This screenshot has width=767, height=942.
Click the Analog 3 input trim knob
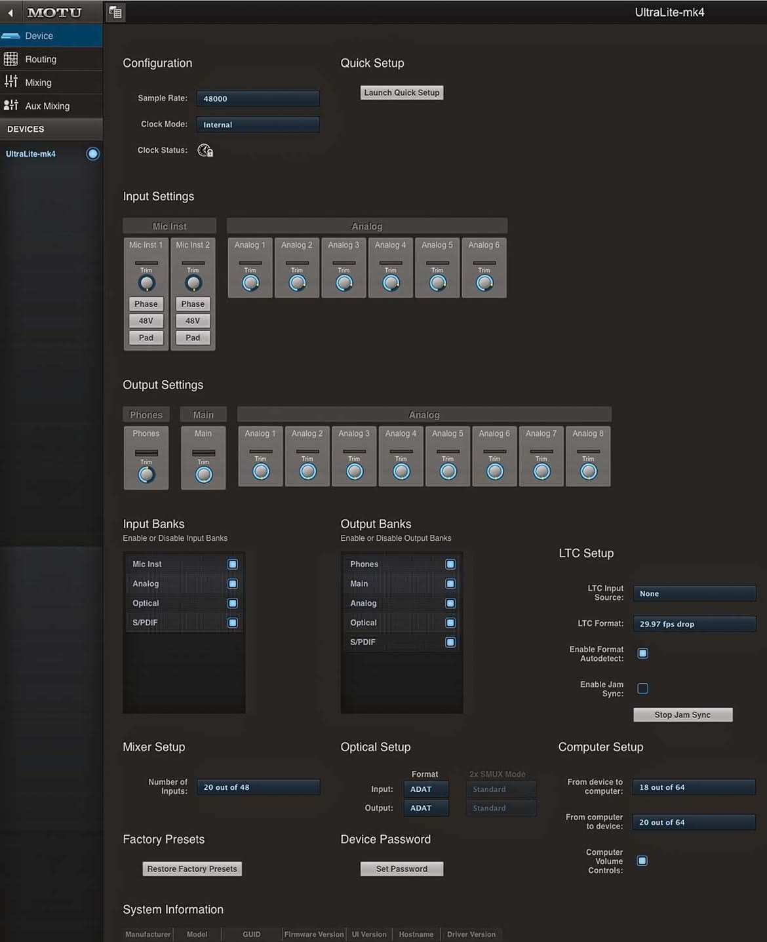coord(344,283)
